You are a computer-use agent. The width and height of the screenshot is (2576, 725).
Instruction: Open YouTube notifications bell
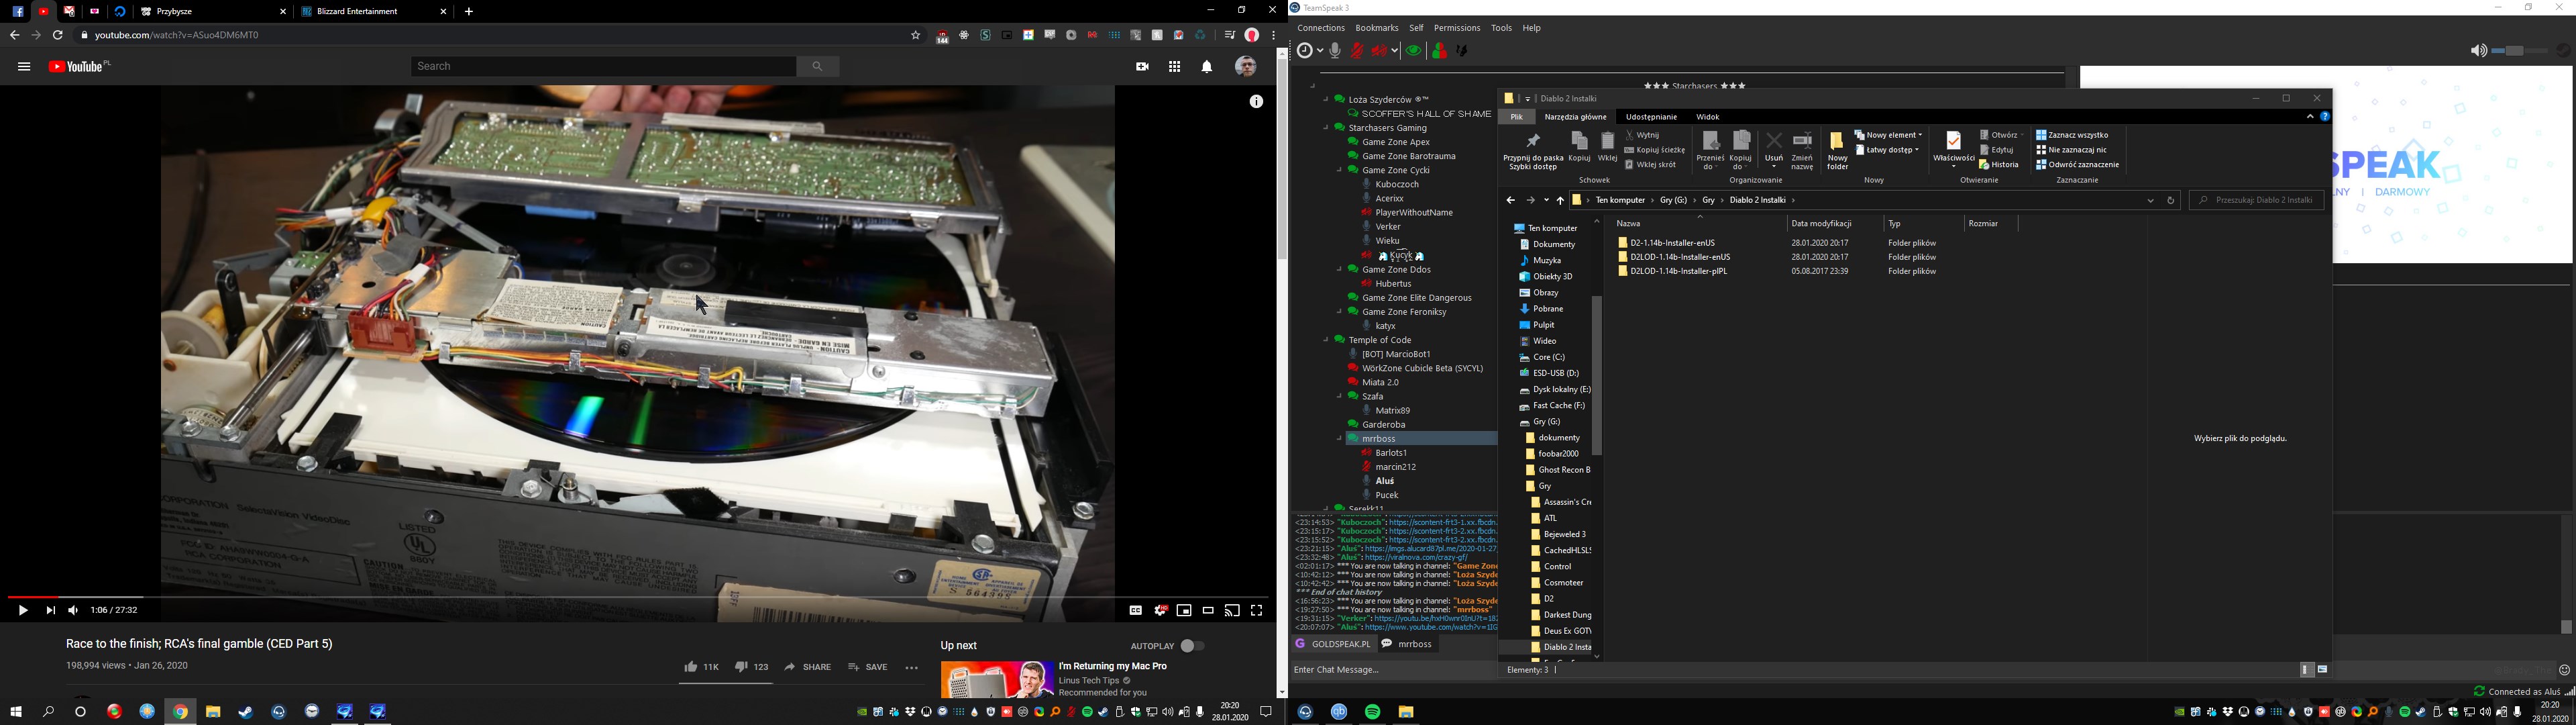tap(1207, 67)
